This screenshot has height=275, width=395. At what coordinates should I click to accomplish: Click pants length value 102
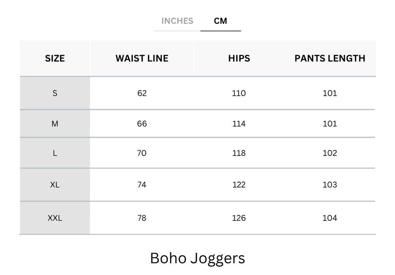tap(330, 153)
